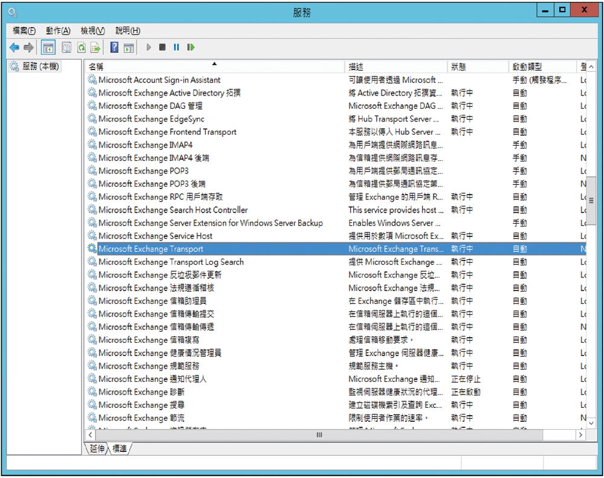Sort by the 狀態 column header
Image resolution: width=604 pixels, height=478 pixels.
(478, 66)
